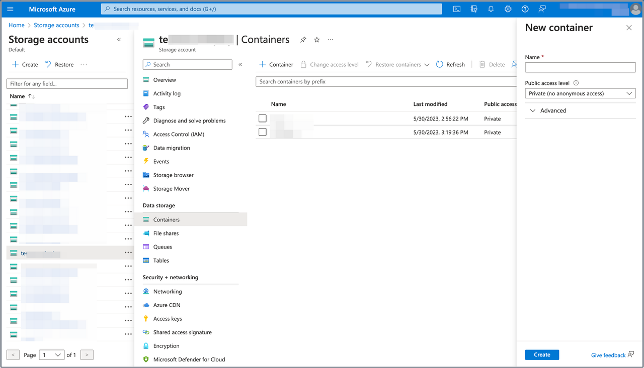
Task: Mark storage account as favorite star
Action: pyautogui.click(x=317, y=40)
